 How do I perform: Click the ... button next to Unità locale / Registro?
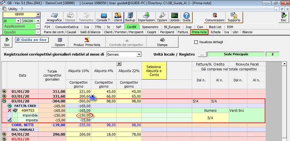pyautogui.click(x=202, y=54)
